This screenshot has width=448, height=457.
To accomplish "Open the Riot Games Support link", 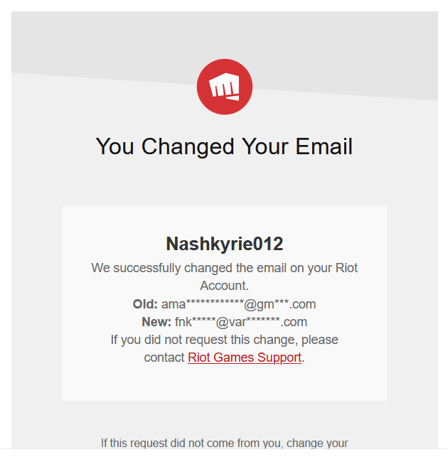I will click(x=245, y=357).
